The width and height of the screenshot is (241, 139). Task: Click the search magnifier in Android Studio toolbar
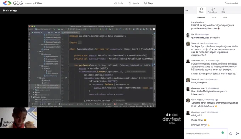[x=151, y=29]
